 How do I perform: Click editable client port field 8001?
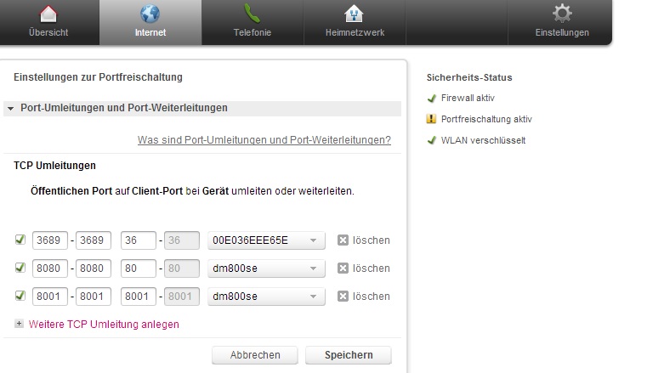point(139,297)
